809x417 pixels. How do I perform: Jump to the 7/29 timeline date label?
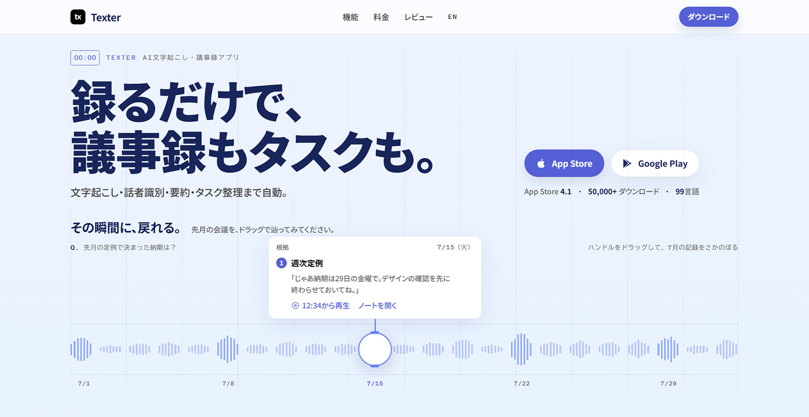(668, 384)
